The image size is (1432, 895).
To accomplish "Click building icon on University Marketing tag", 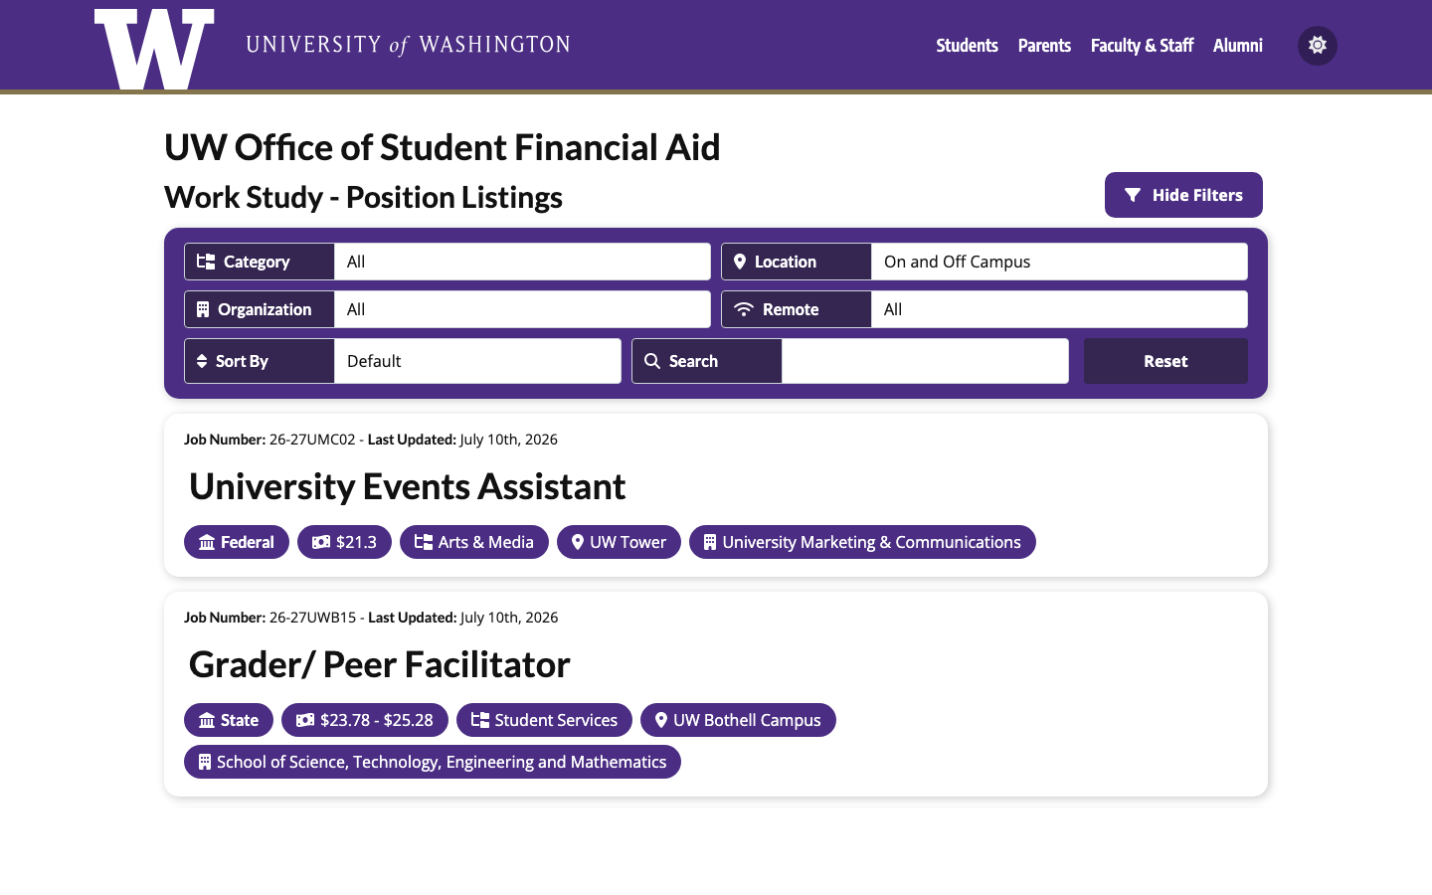I will point(710,542).
